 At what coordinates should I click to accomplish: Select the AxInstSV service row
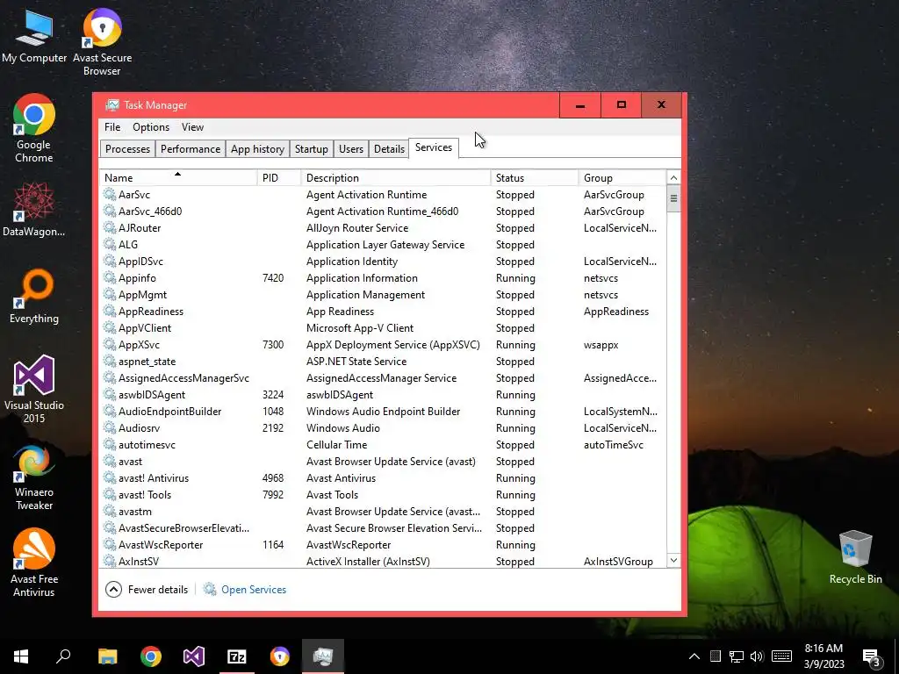(x=383, y=561)
